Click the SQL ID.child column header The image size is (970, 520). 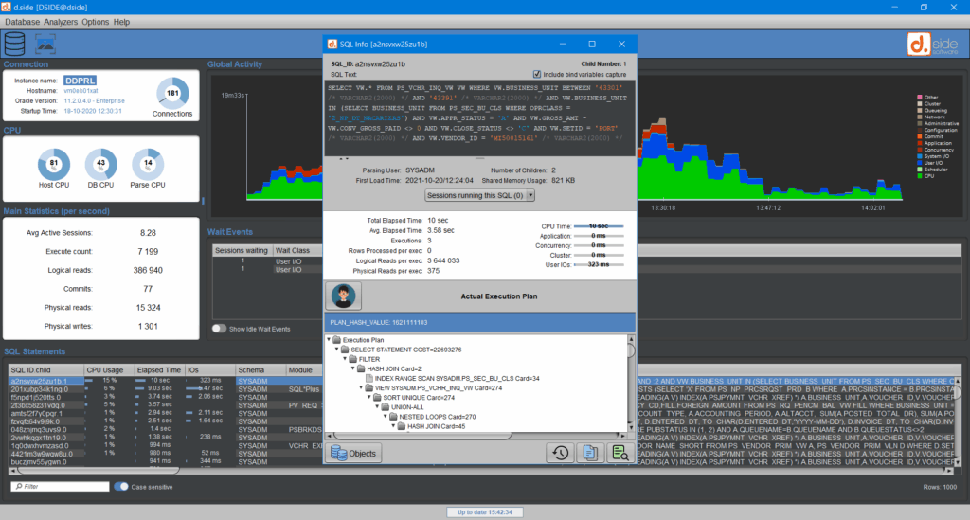click(x=46, y=369)
